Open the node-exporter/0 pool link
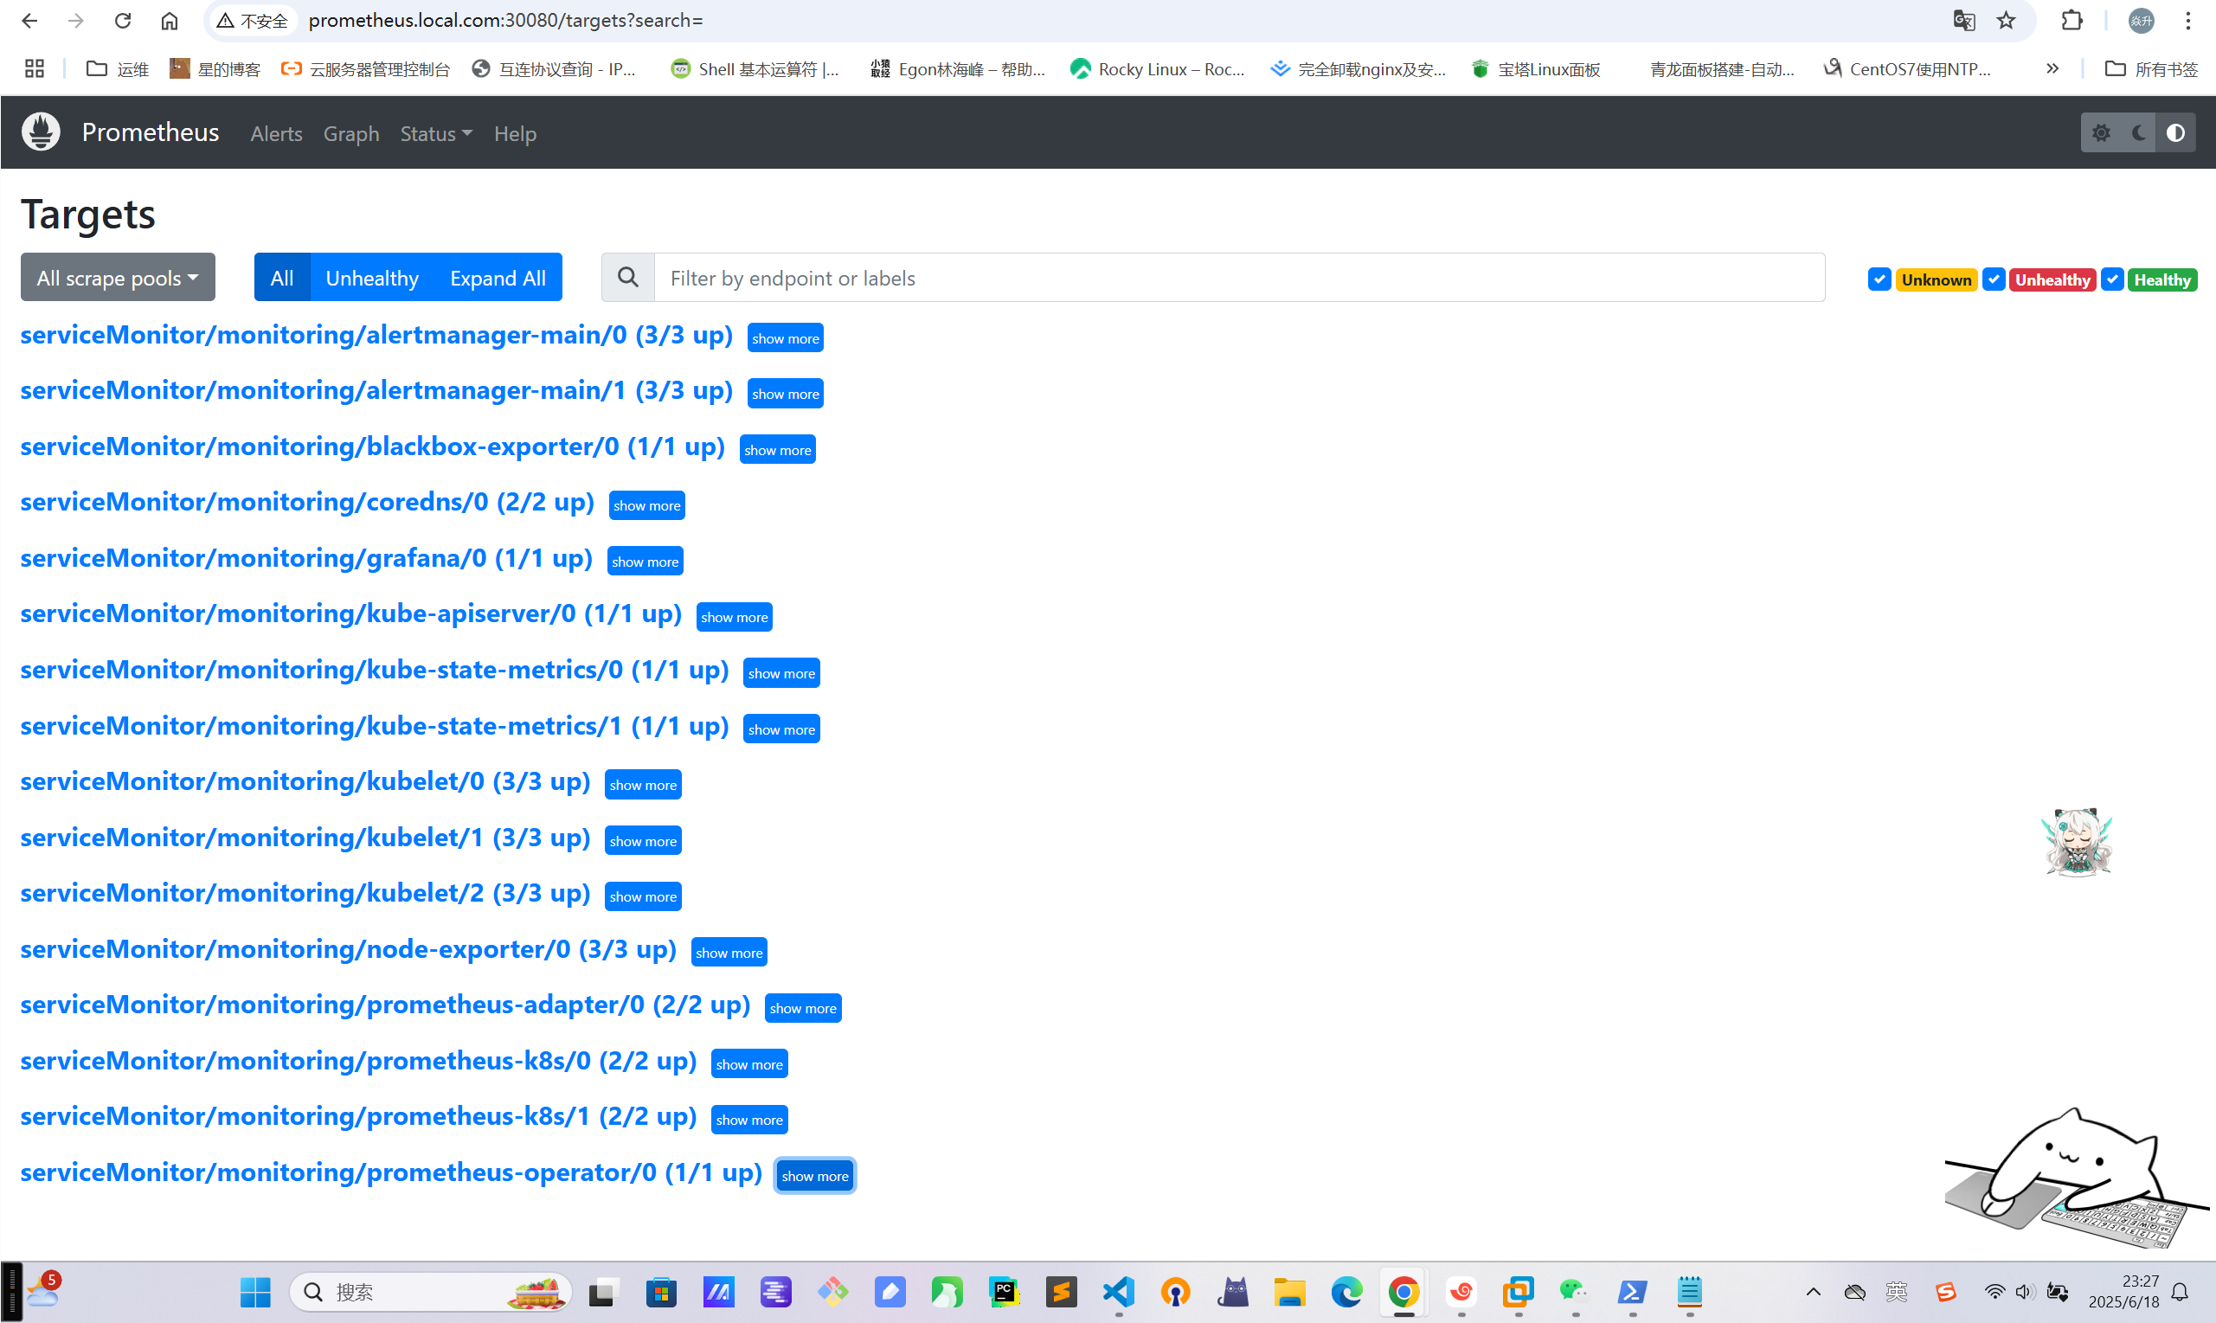The width and height of the screenshot is (2216, 1323). (349, 948)
